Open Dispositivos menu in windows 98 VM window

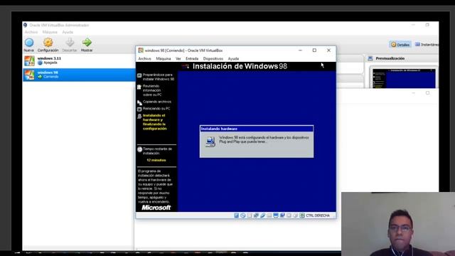[213, 58]
